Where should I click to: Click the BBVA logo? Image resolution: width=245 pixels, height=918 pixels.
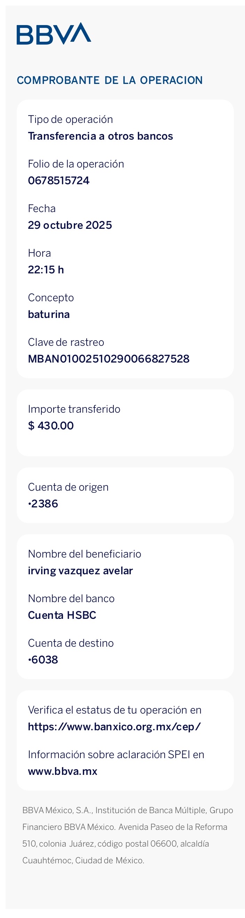pyautogui.click(x=54, y=34)
